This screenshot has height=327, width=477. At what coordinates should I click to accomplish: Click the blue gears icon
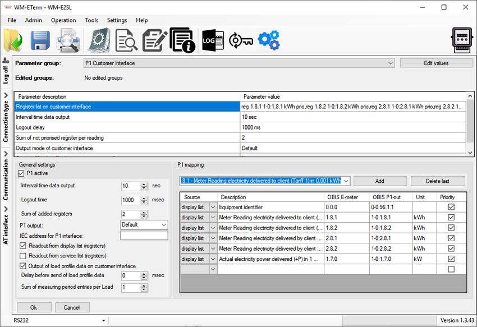tap(269, 40)
